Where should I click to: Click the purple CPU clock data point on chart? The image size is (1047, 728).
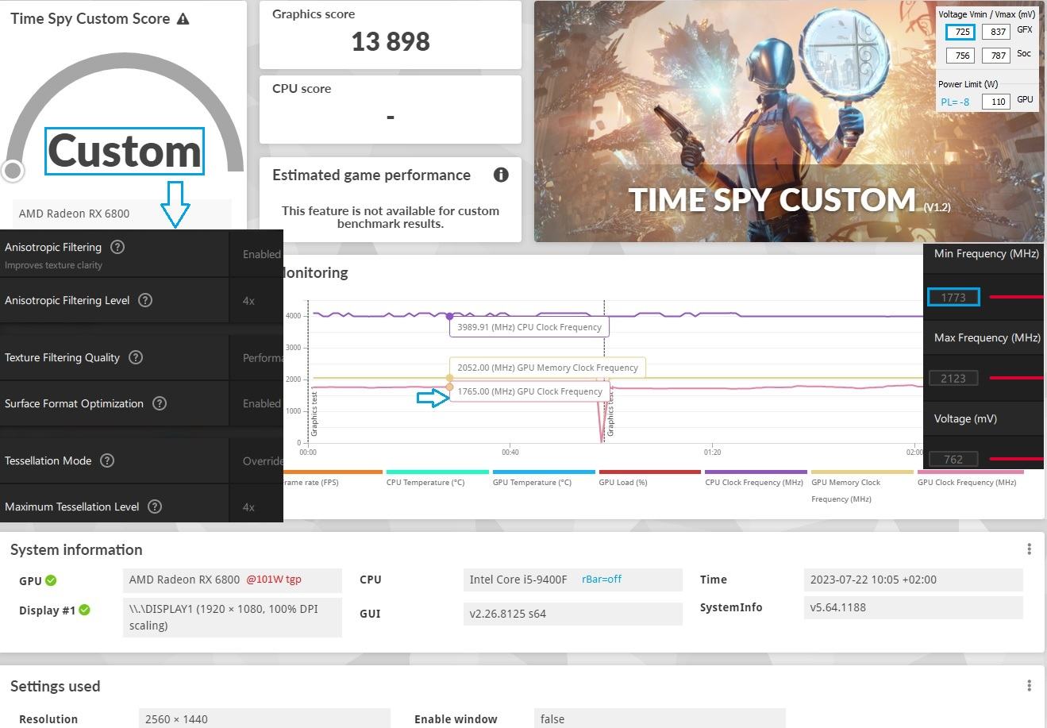(450, 316)
